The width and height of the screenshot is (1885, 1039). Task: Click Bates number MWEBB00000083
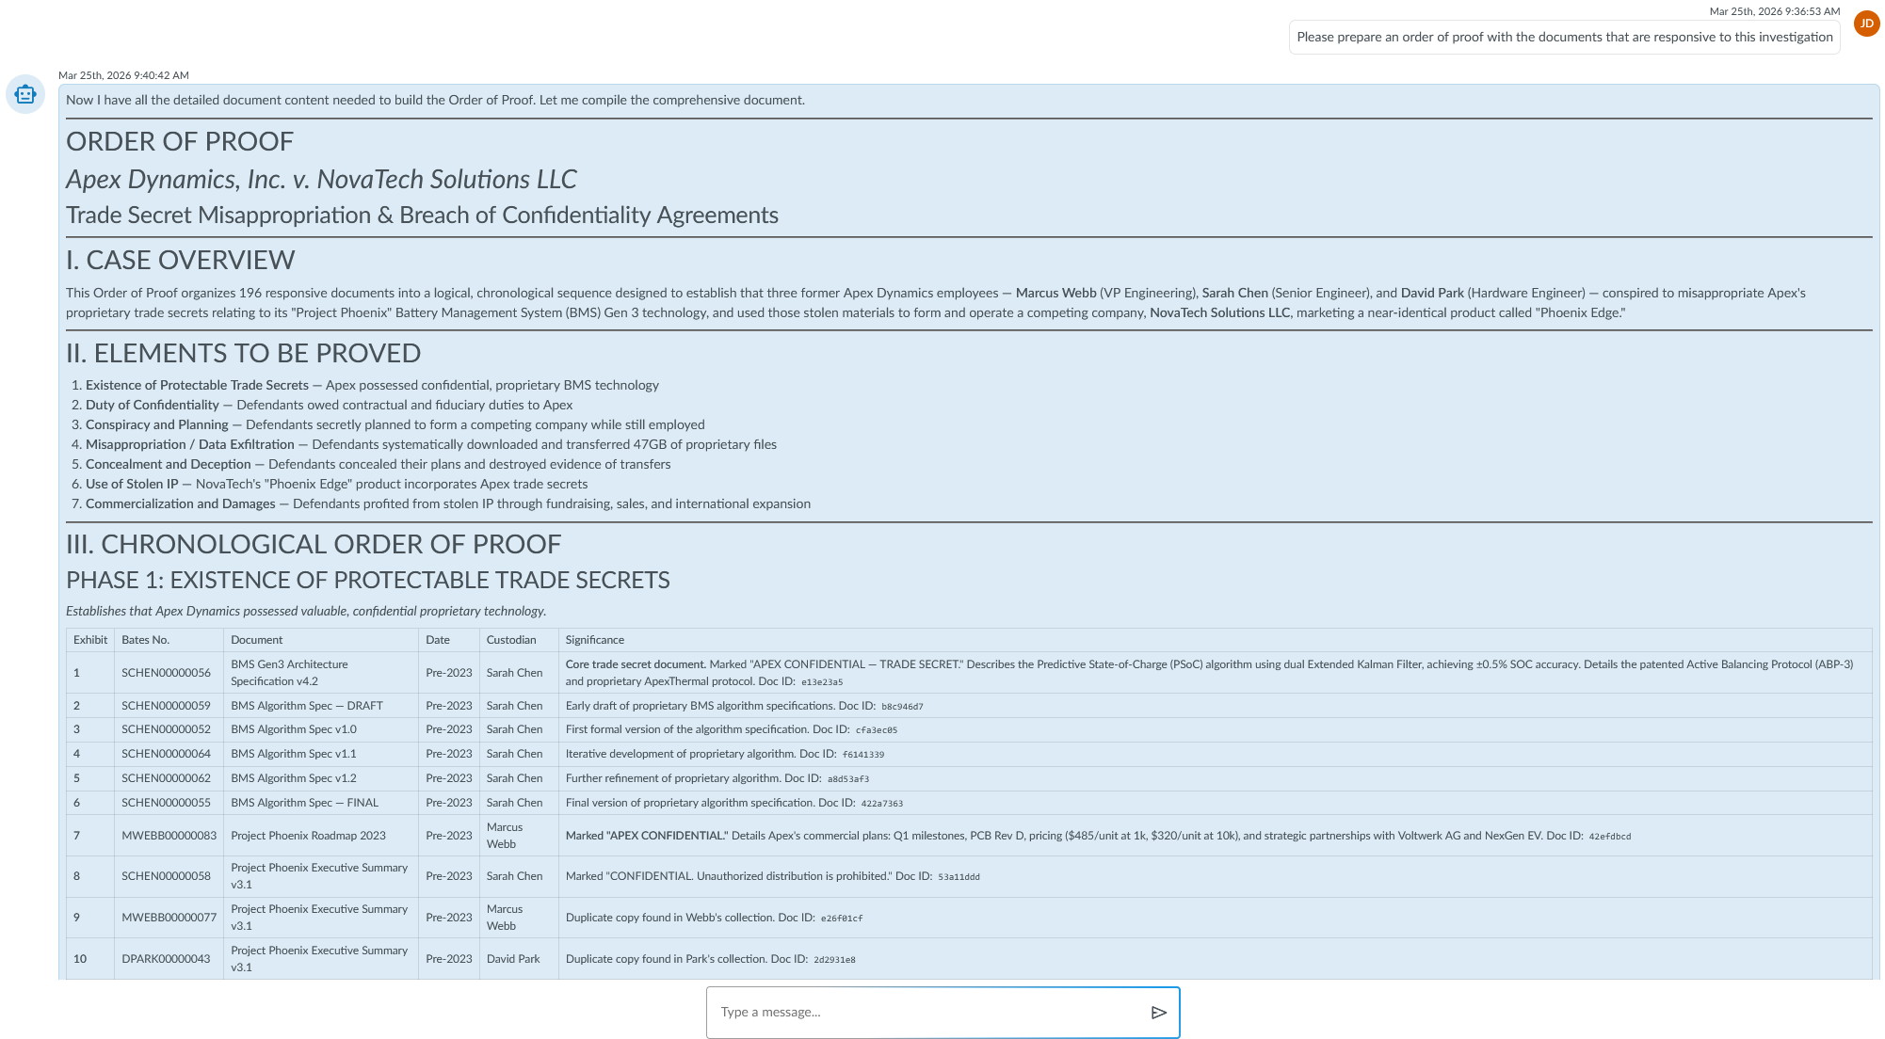pyautogui.click(x=169, y=836)
